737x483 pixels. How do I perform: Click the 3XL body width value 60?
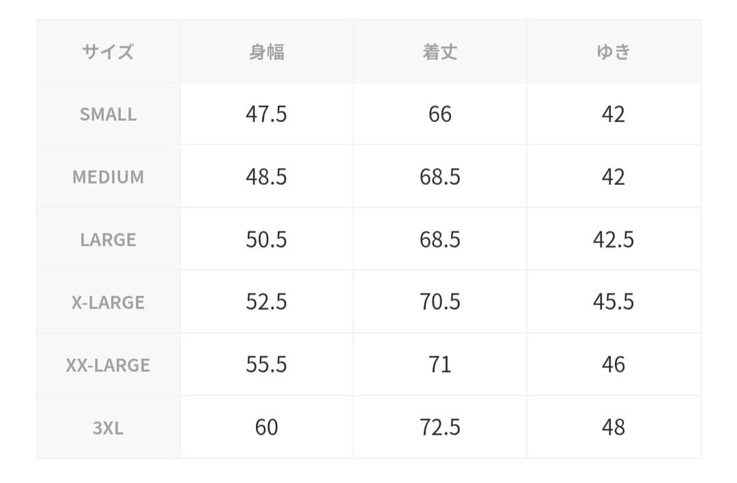pos(266,428)
